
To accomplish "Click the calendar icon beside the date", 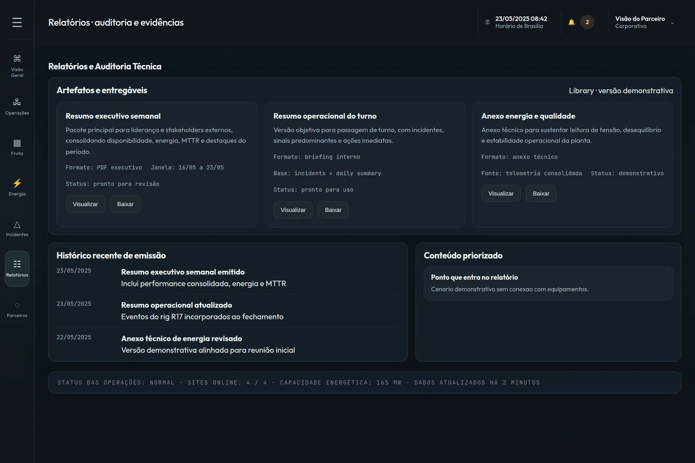I will (487, 22).
